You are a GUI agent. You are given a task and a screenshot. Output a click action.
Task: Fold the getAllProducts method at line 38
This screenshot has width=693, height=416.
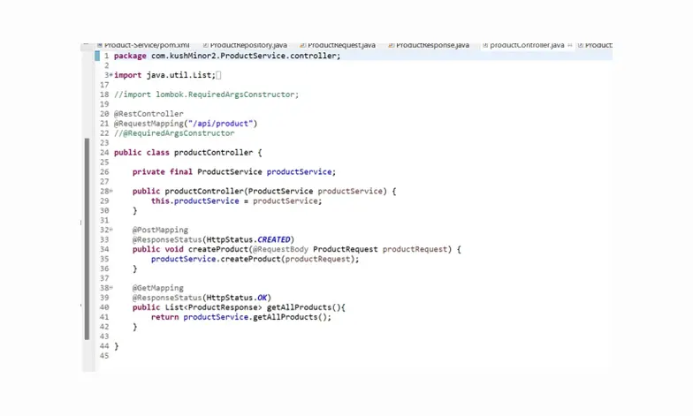click(110, 288)
